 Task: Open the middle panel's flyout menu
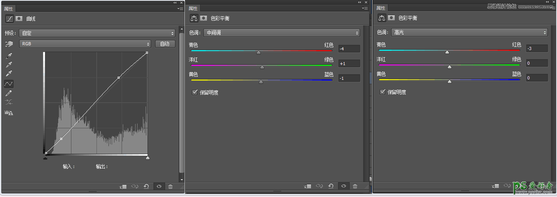click(364, 8)
